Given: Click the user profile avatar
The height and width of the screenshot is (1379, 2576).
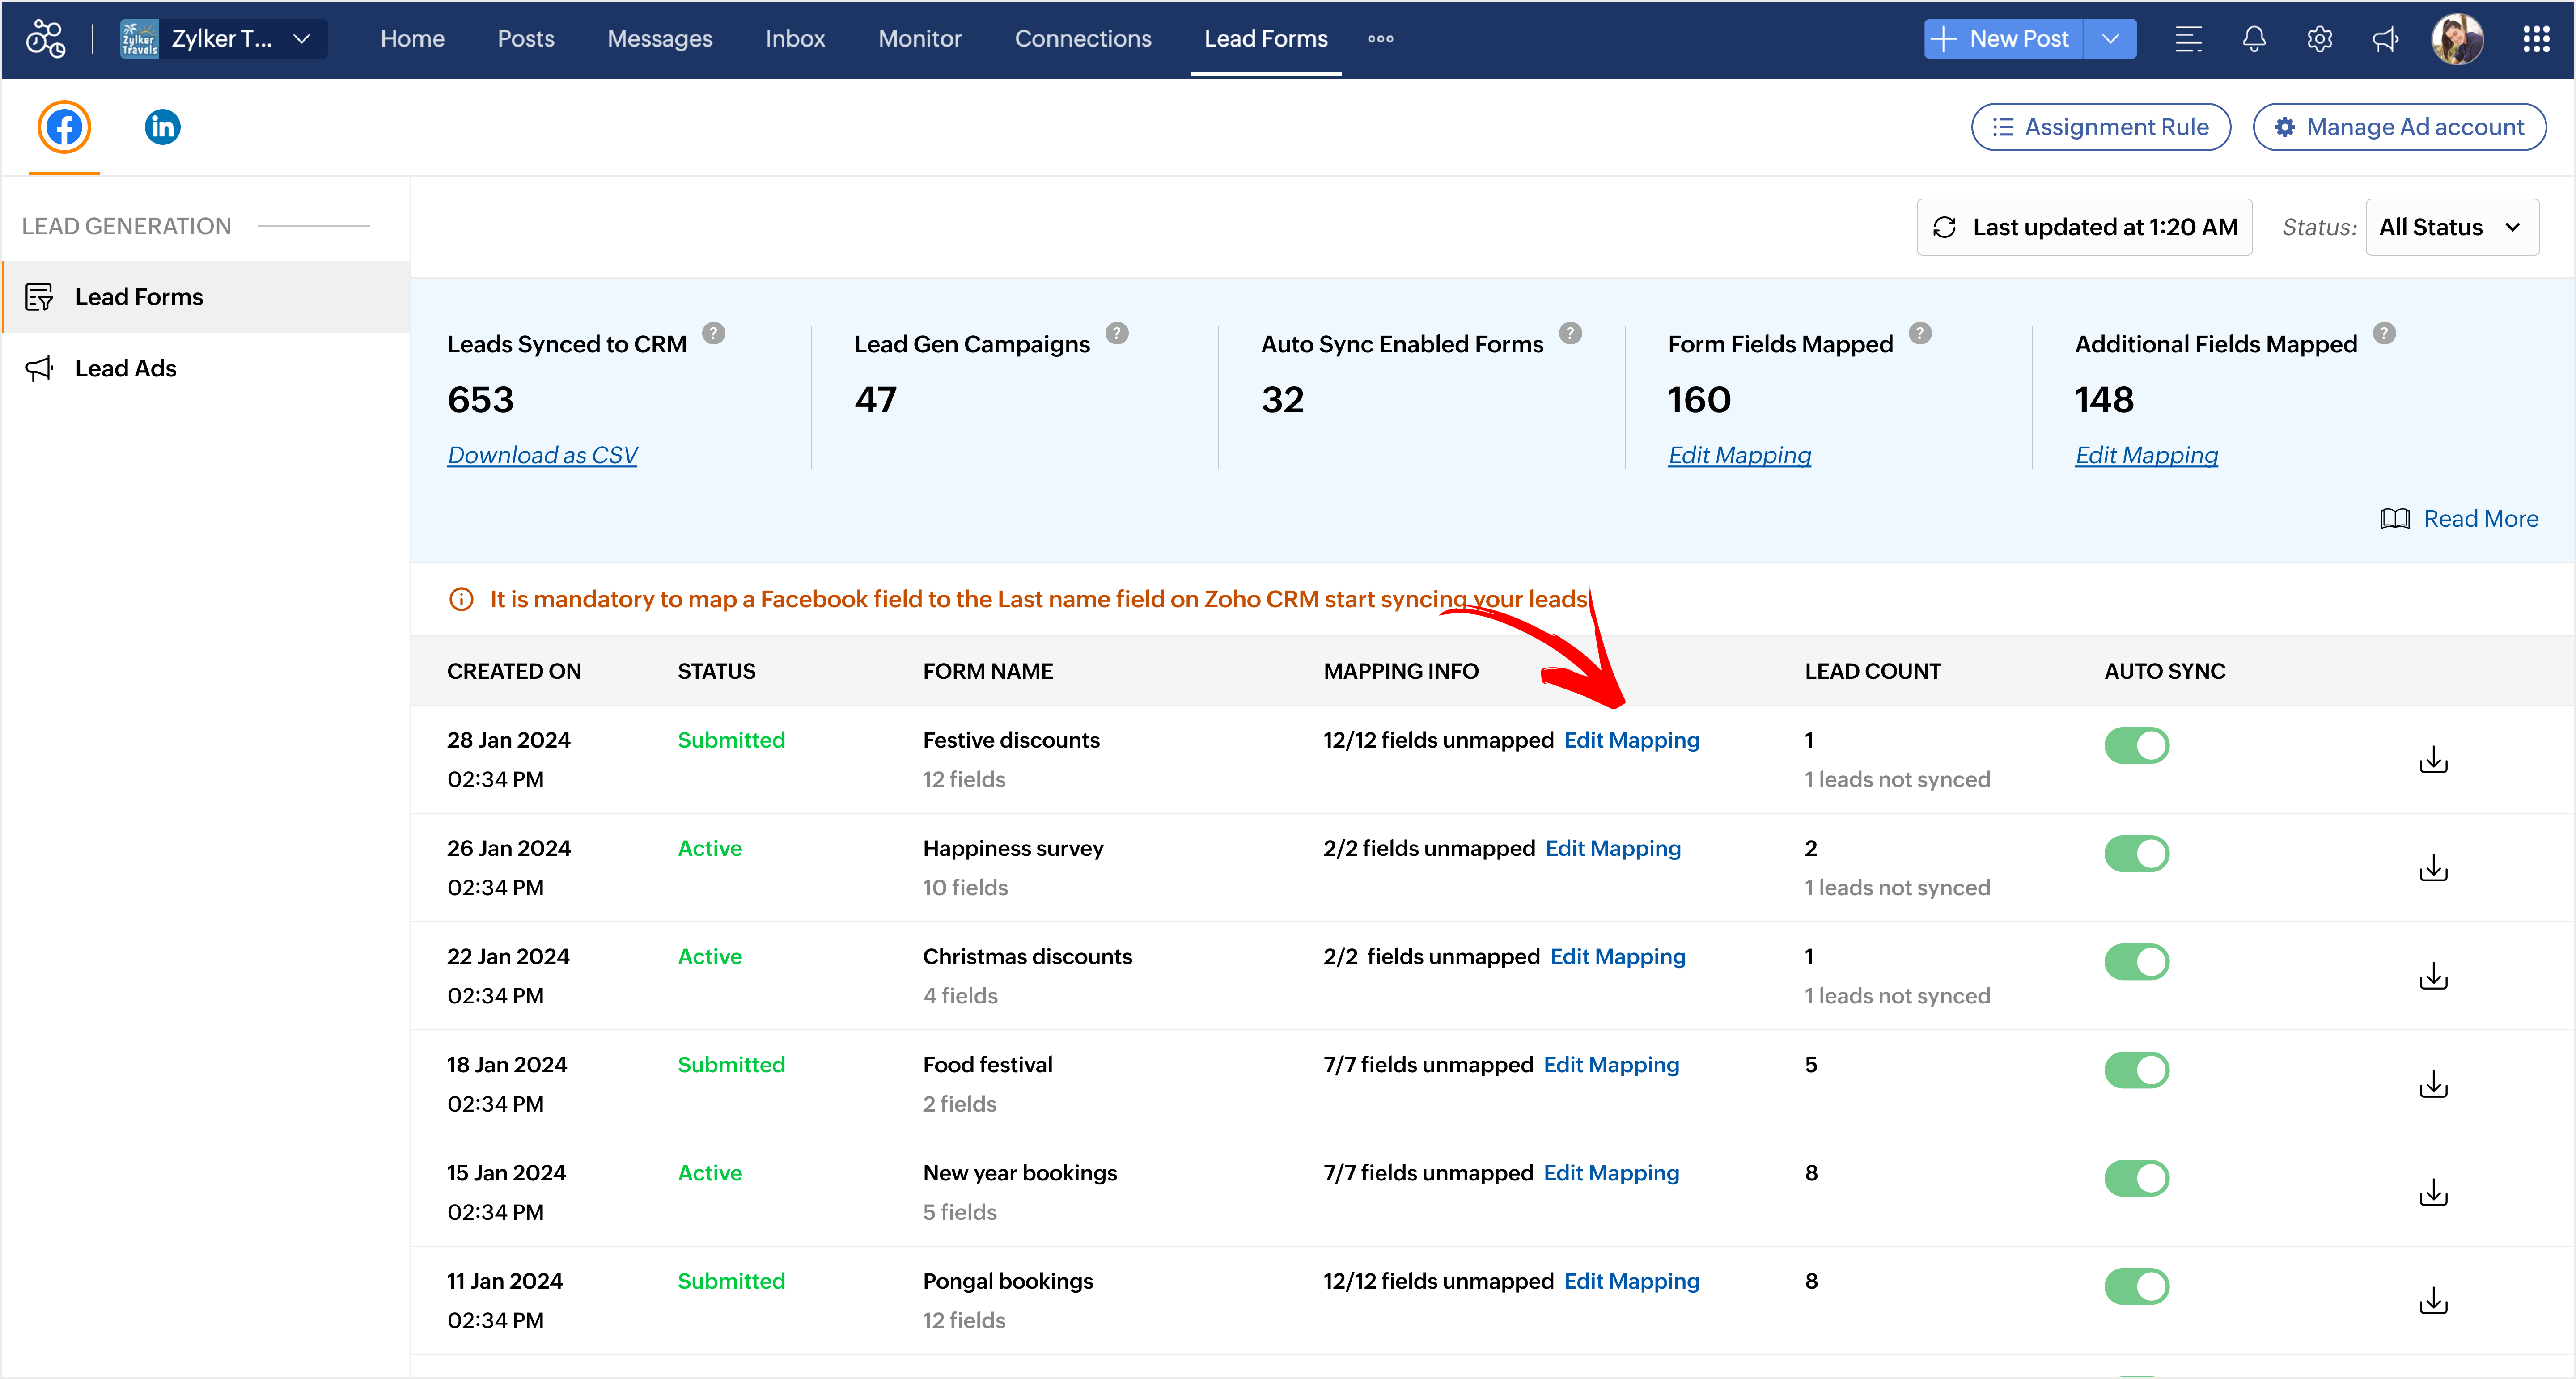Looking at the screenshot, I should click(x=2457, y=39).
